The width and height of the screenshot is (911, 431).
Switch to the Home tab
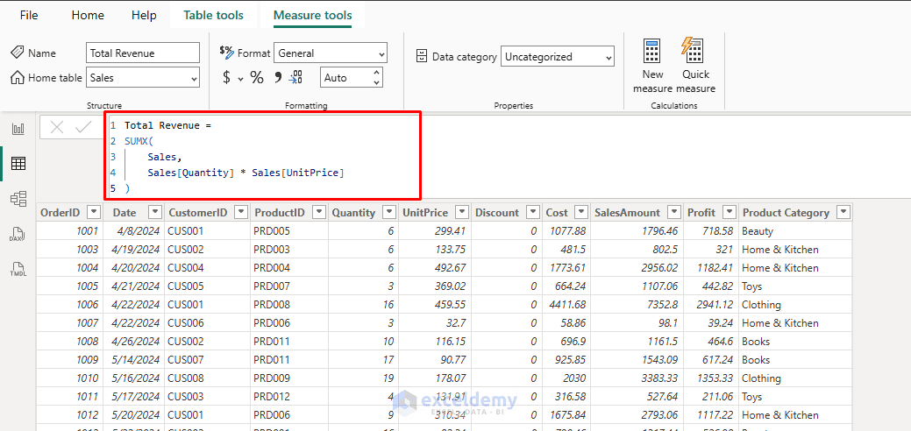click(x=88, y=15)
